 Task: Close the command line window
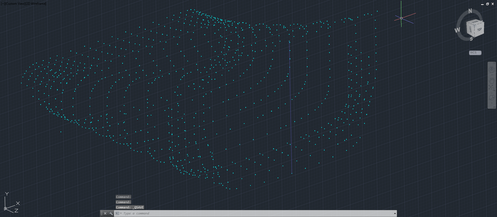[x=105, y=213]
